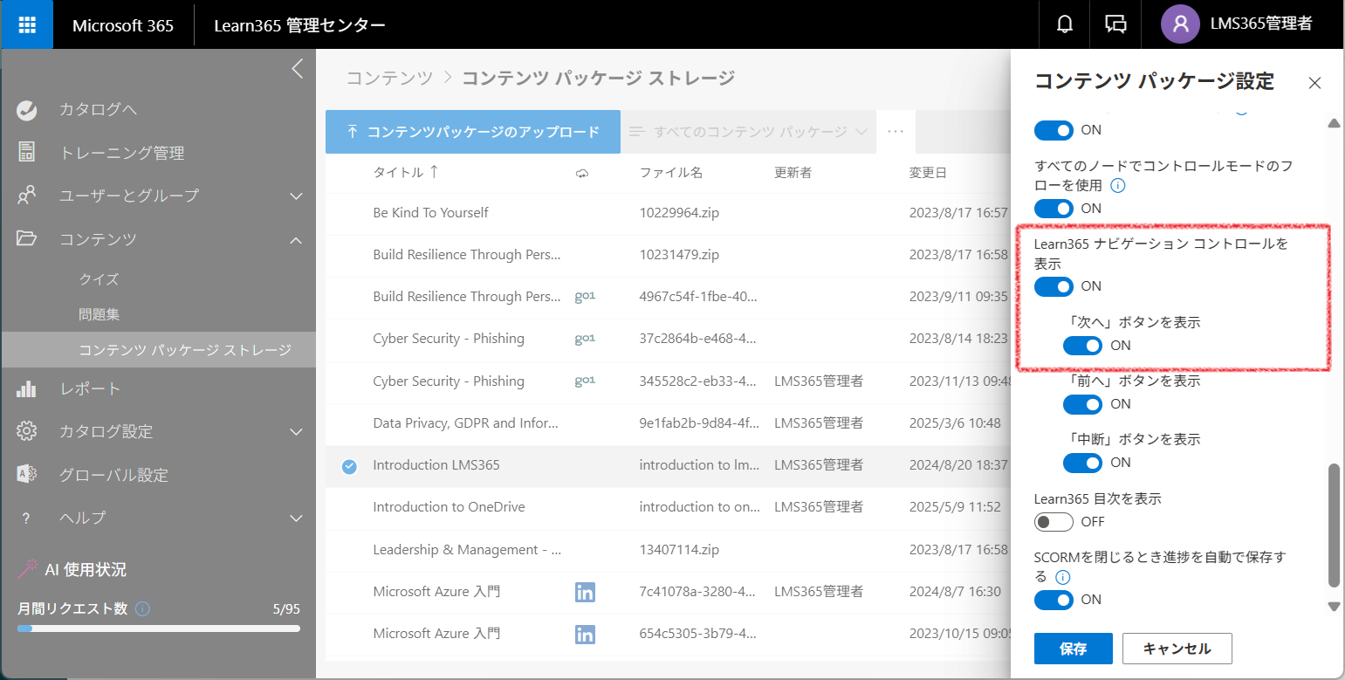Toggle すべてのノードでコントロールモードのフローを使用 switch
The image size is (1345, 680).
(x=1053, y=209)
